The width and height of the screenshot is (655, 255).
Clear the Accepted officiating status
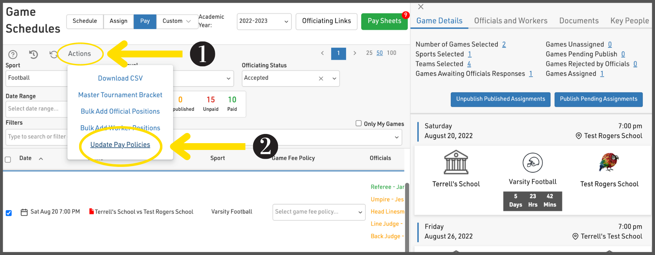tap(321, 79)
